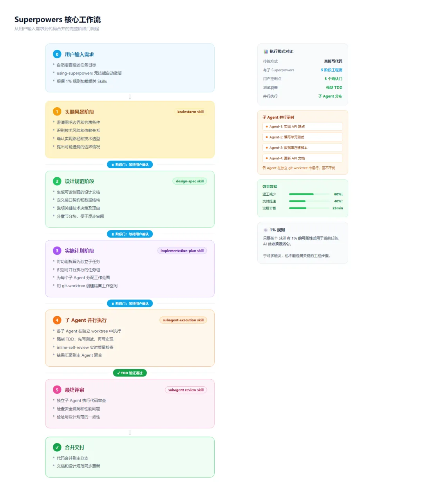Click the orange step 1 circle icon
This screenshot has width=423, height=492.
(x=57, y=112)
